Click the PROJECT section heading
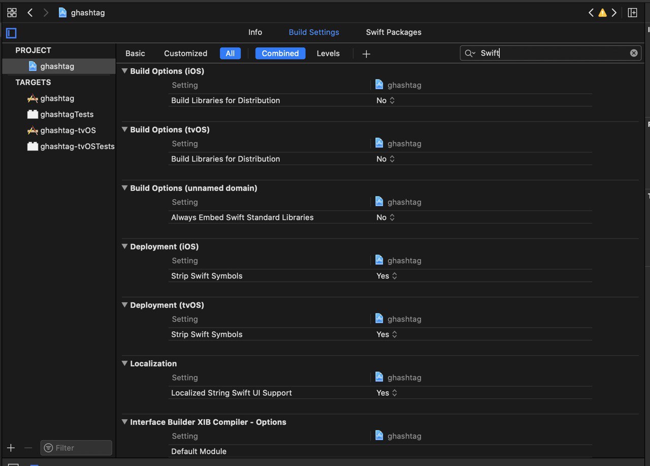This screenshot has width=650, height=466. click(33, 50)
